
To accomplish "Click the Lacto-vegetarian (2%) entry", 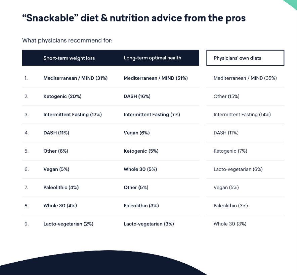I will (68, 224).
